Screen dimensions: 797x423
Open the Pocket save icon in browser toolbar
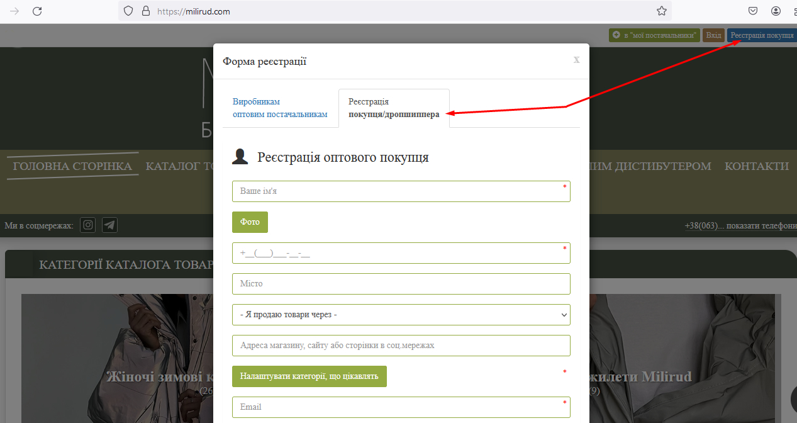(x=752, y=11)
